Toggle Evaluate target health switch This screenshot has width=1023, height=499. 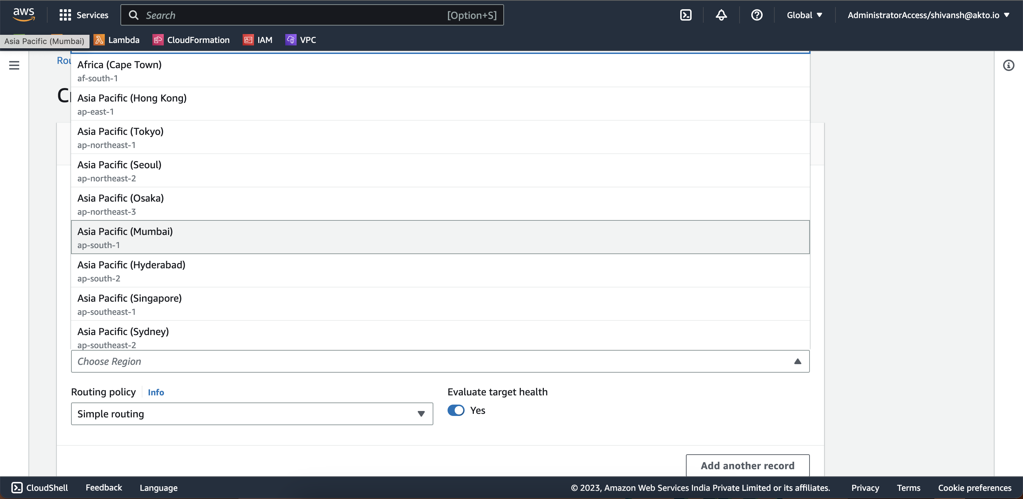pos(456,410)
